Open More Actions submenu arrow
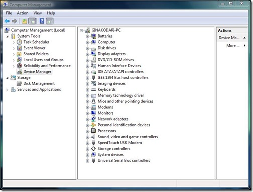This screenshot has width=253, height=192. coord(245,45)
